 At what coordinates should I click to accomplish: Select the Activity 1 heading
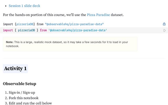15,69
